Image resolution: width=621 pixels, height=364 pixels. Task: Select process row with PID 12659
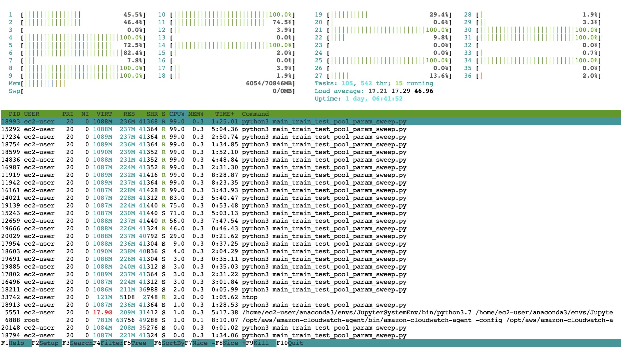(x=310, y=221)
